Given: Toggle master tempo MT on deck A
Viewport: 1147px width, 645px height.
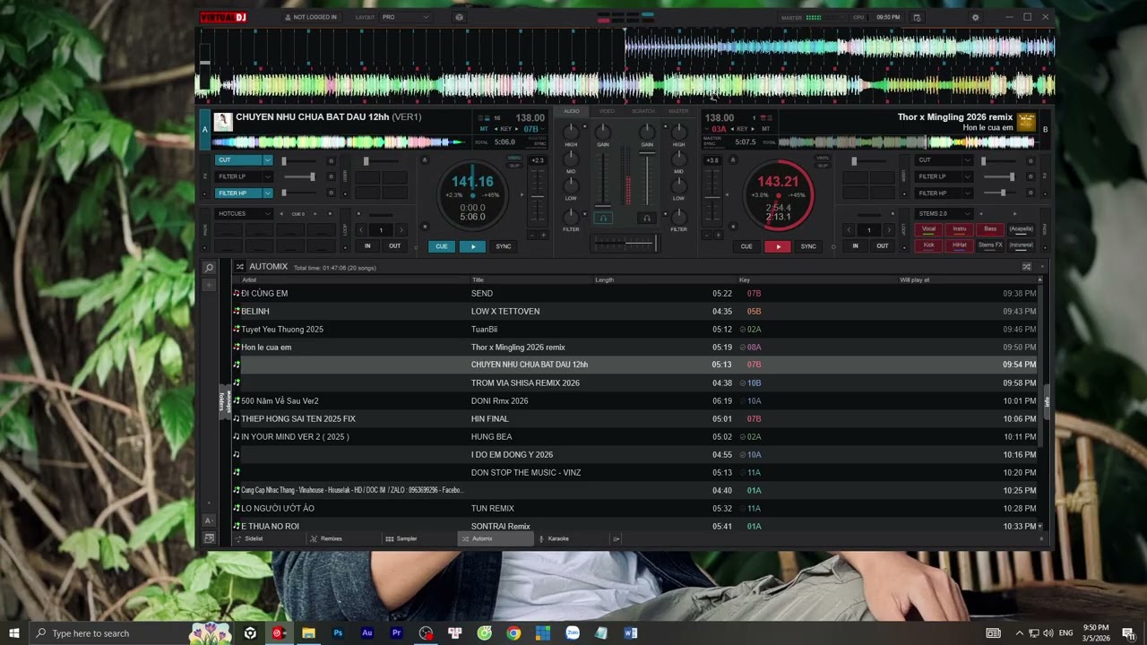Looking at the screenshot, I should click(x=485, y=129).
